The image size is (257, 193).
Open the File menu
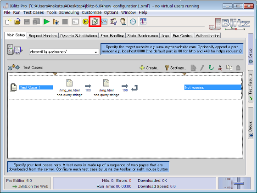7,12
